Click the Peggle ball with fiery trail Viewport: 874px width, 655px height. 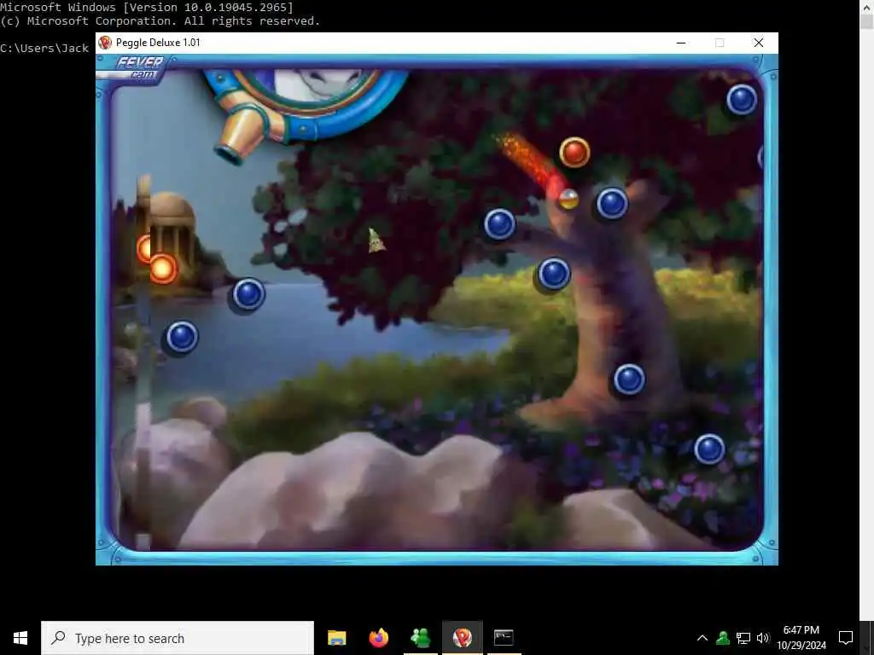pos(568,199)
